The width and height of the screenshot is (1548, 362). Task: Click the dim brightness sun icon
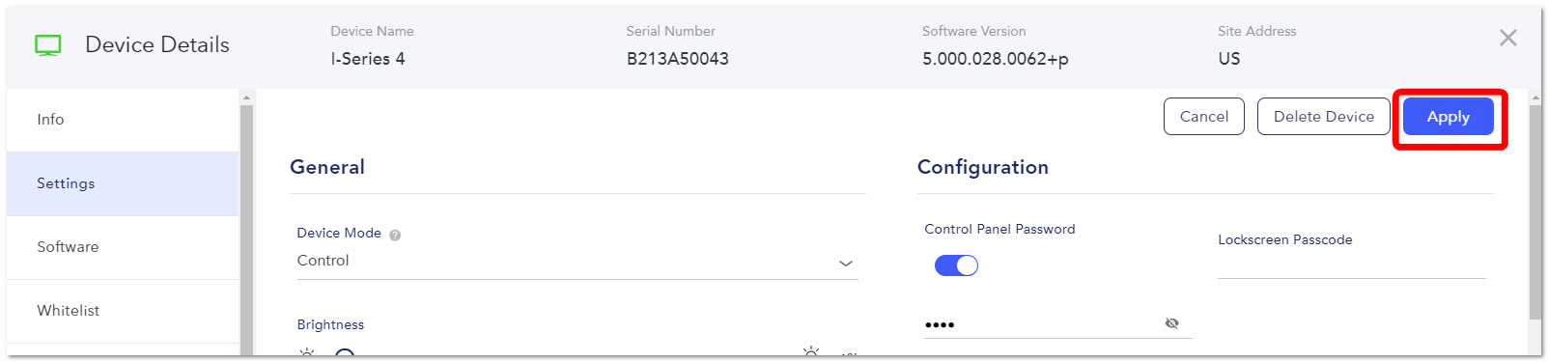coord(306,353)
